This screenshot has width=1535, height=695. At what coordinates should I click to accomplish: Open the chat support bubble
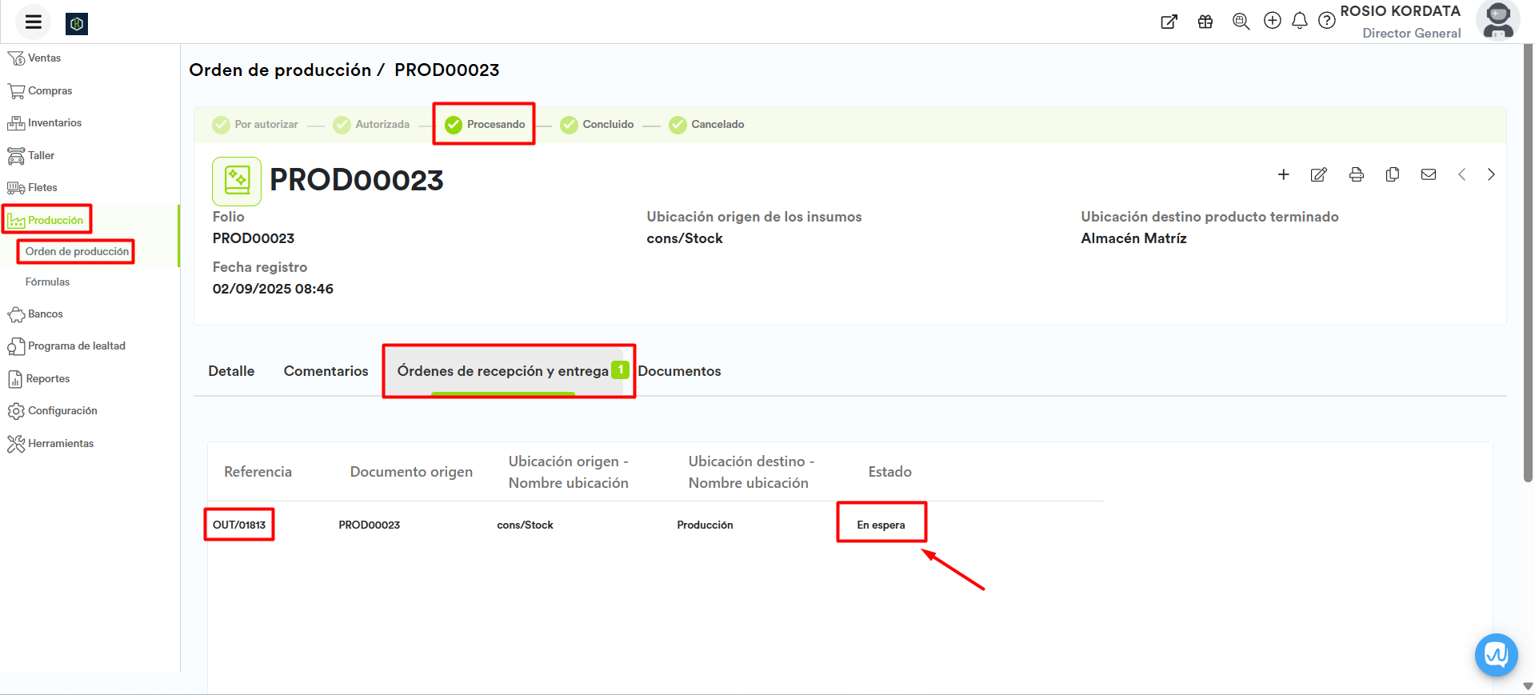1496,655
